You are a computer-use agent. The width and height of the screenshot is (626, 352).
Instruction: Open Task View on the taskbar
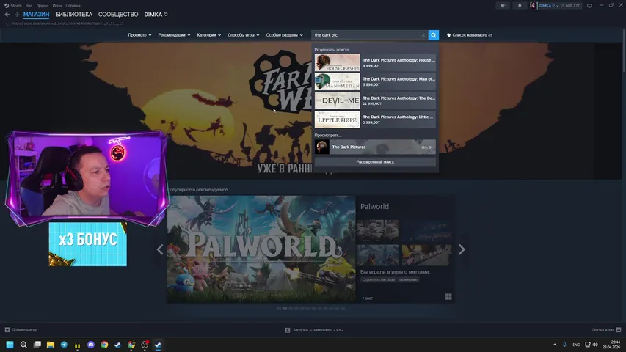(x=37, y=345)
